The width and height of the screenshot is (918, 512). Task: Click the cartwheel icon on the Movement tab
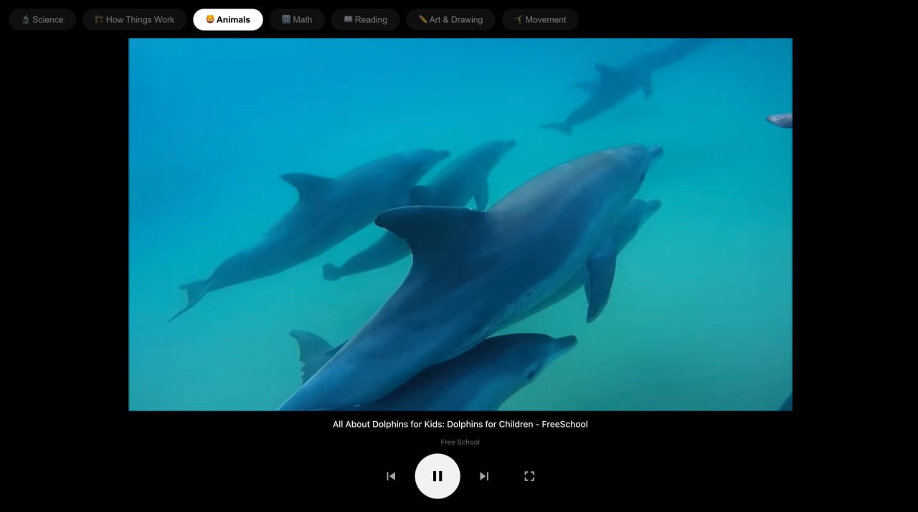(x=517, y=19)
